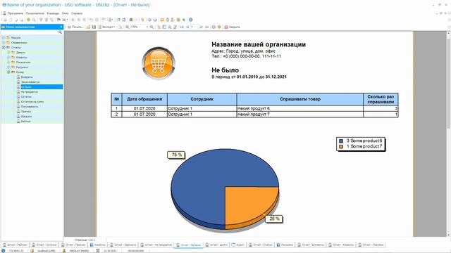Click the Дата обращения column header

[x=144, y=99]
